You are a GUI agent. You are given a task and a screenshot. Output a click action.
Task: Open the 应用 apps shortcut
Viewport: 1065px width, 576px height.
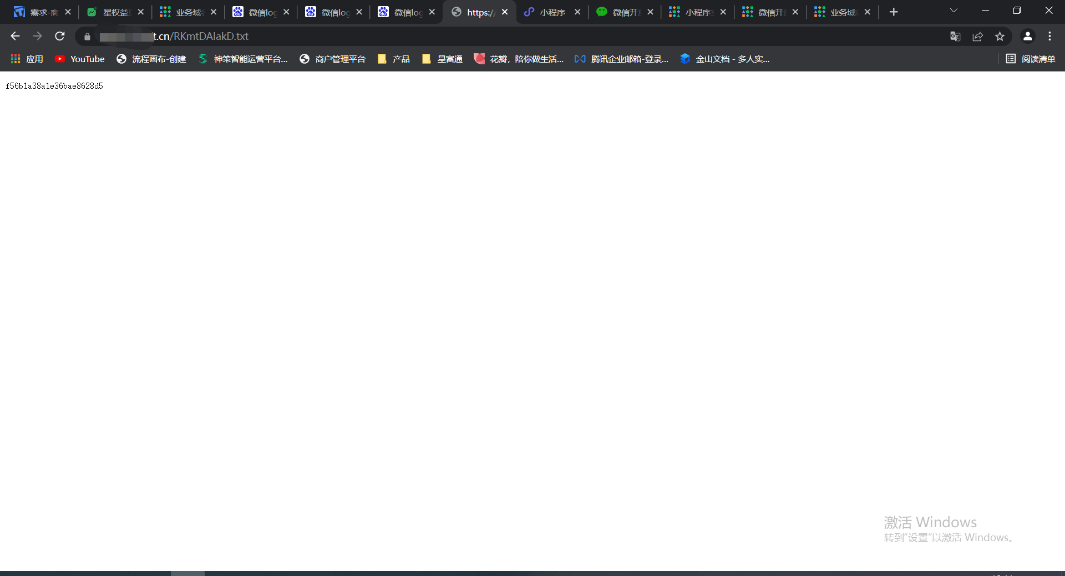point(27,59)
